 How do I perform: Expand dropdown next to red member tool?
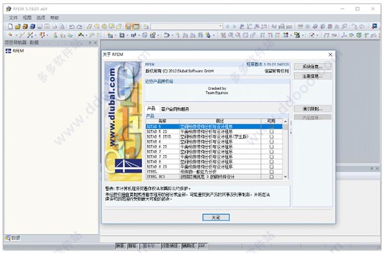pyautogui.click(x=47, y=35)
